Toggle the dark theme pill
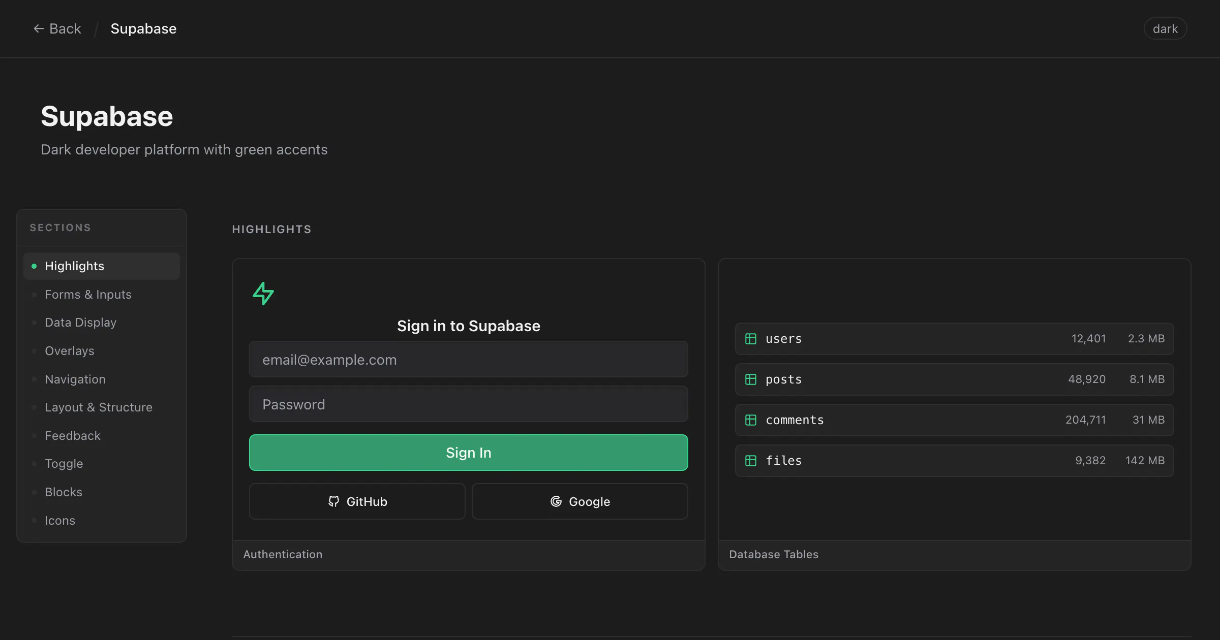The width and height of the screenshot is (1220, 640). 1165,29
